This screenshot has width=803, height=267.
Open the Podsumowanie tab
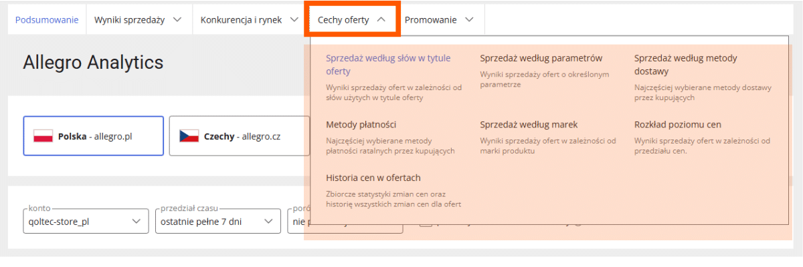point(47,20)
